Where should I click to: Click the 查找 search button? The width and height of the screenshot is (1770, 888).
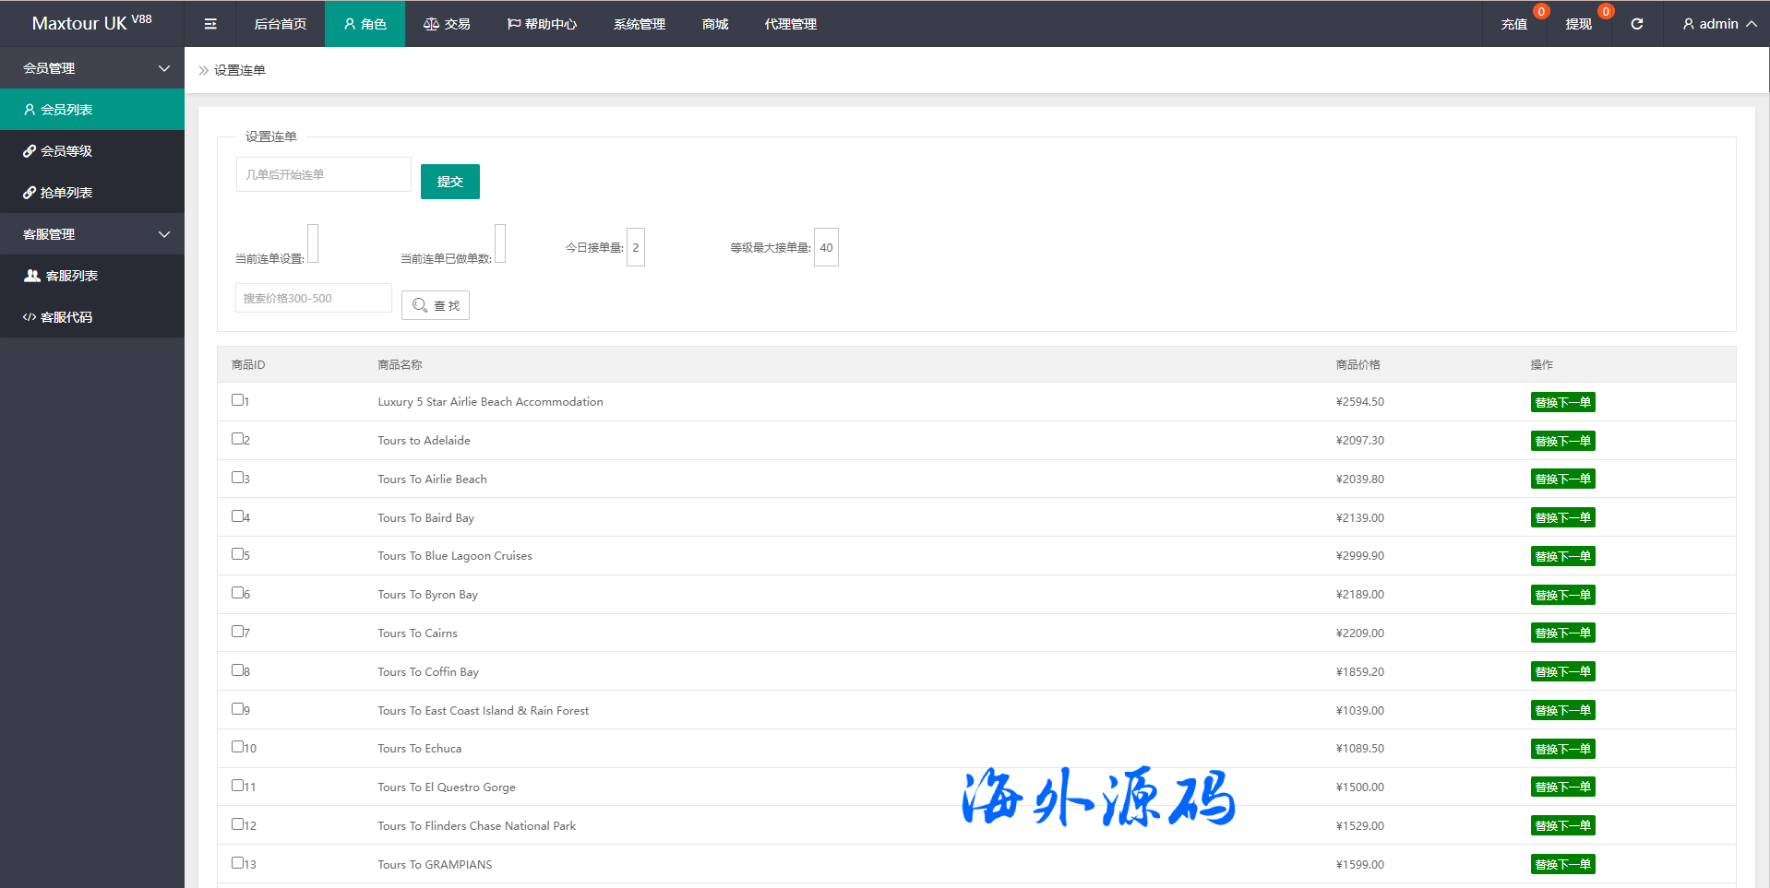(436, 305)
